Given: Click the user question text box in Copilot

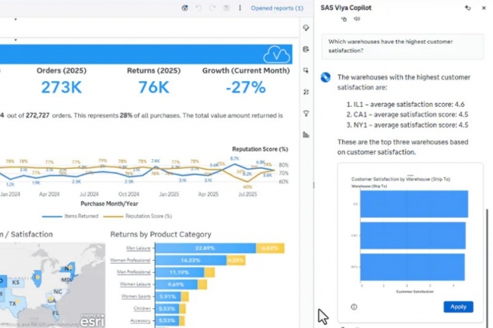Looking at the screenshot, I should [402, 45].
